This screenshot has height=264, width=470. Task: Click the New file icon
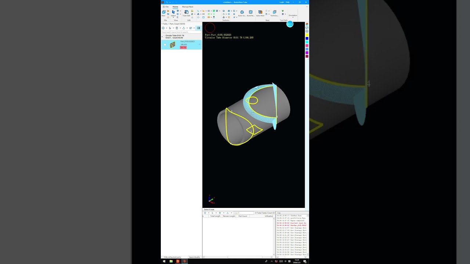[164, 12]
